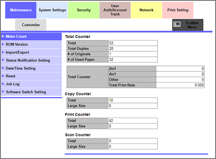Click the arrow icon beside Date/Time Setting
Viewport: 216px width, 159px height.
[x=3, y=68]
